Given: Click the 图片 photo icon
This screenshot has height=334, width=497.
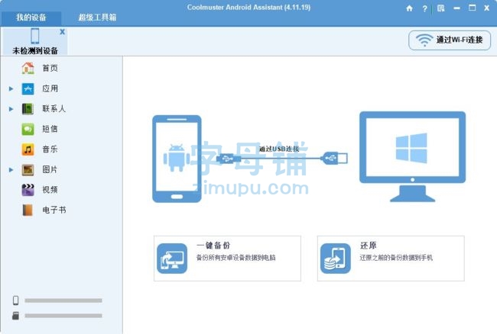Looking at the screenshot, I should tap(28, 170).
